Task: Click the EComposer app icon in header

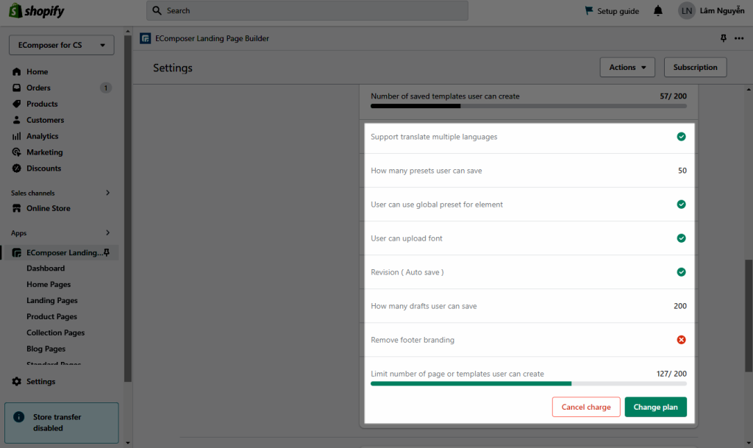Action: (145, 38)
